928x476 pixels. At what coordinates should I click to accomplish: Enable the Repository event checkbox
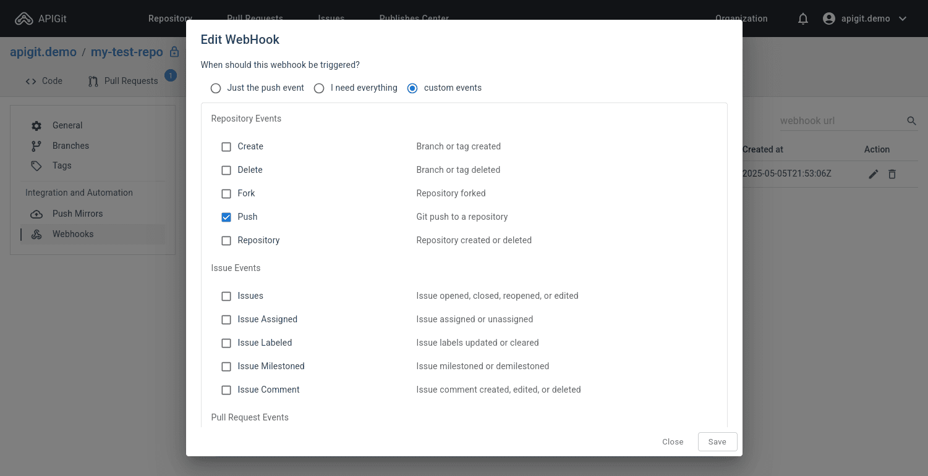(x=226, y=241)
